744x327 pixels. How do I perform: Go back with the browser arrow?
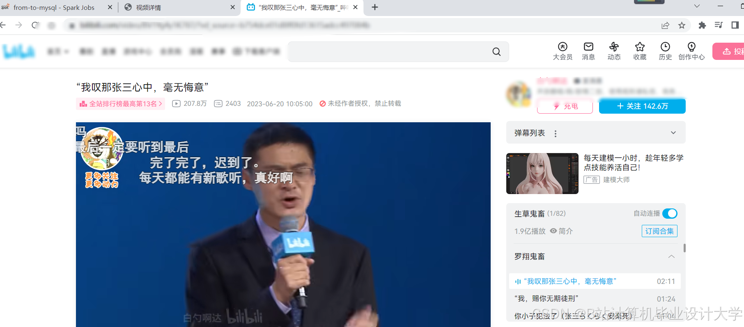point(3,25)
